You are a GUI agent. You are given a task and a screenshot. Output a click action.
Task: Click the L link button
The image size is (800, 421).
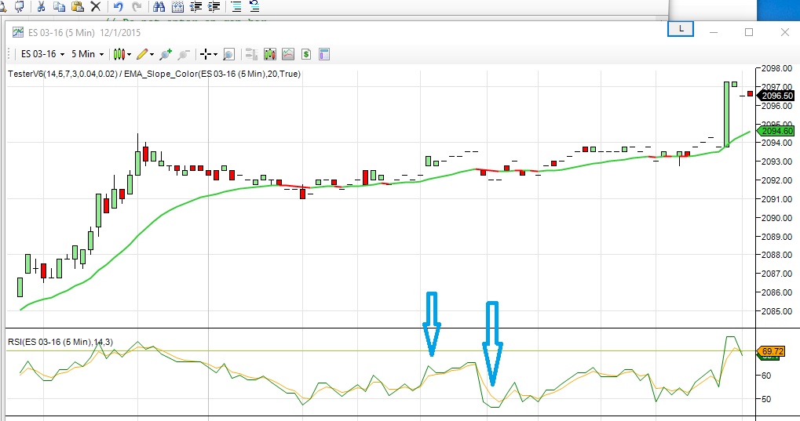pyautogui.click(x=681, y=29)
